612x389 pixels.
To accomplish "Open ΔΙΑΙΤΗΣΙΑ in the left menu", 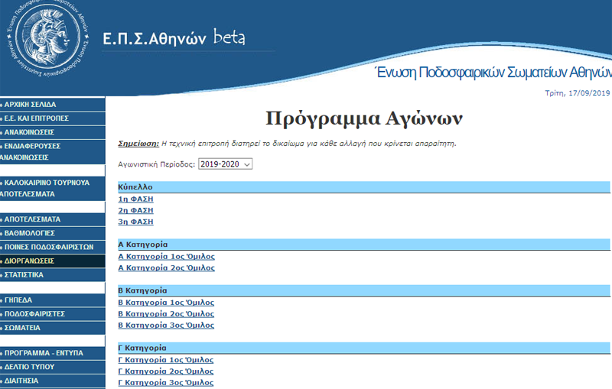I will tap(52, 381).
